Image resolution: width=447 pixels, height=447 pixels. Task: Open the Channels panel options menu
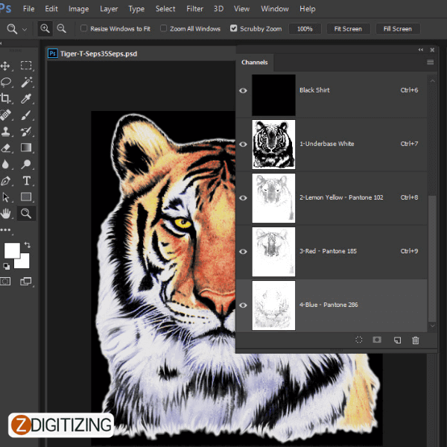click(x=430, y=63)
